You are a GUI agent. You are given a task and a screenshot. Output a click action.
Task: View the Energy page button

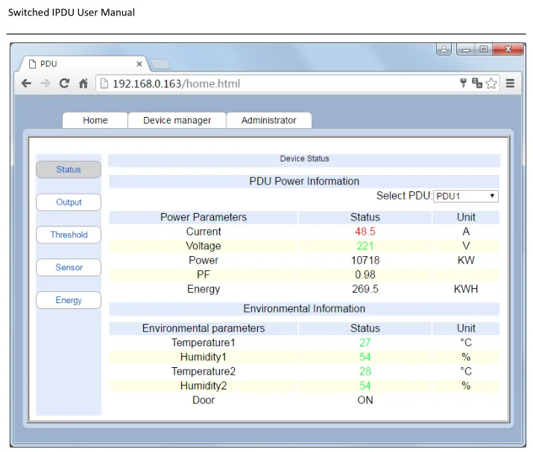(69, 300)
